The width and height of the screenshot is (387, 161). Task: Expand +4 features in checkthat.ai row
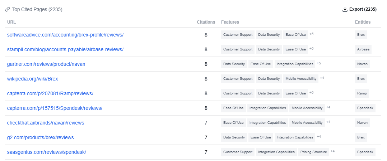[x=328, y=122]
